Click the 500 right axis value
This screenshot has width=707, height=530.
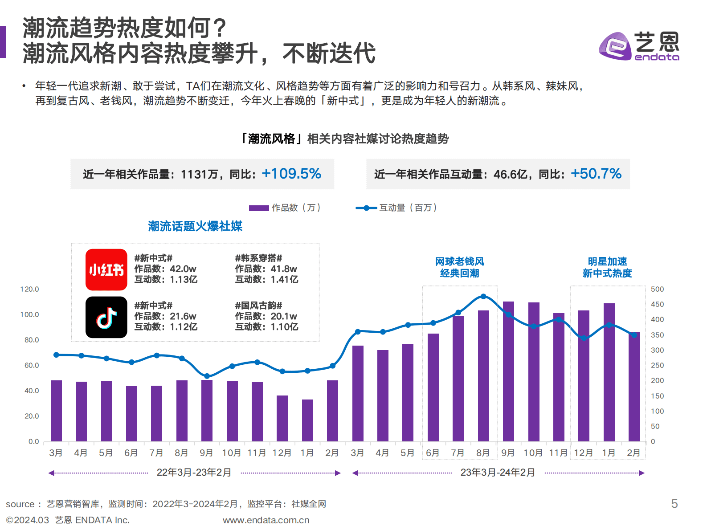point(657,289)
